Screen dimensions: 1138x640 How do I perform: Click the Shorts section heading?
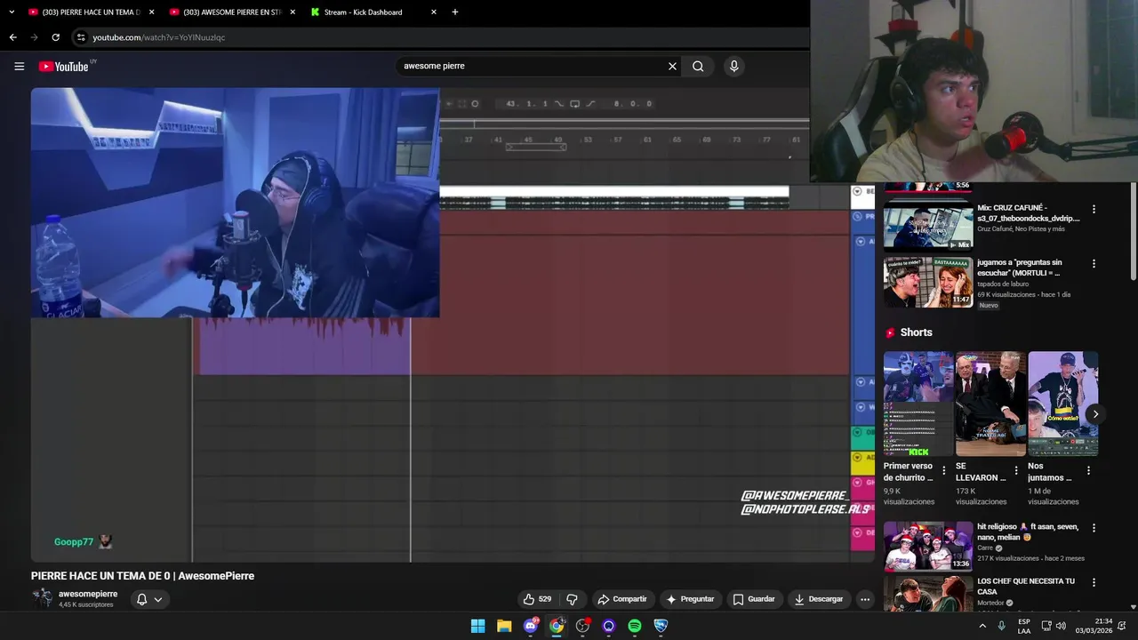916,332
